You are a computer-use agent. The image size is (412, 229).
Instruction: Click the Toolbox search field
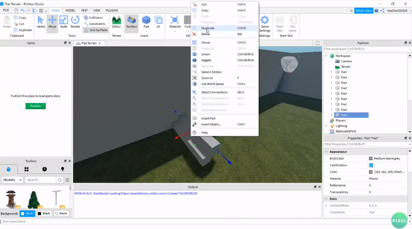(x=41, y=180)
